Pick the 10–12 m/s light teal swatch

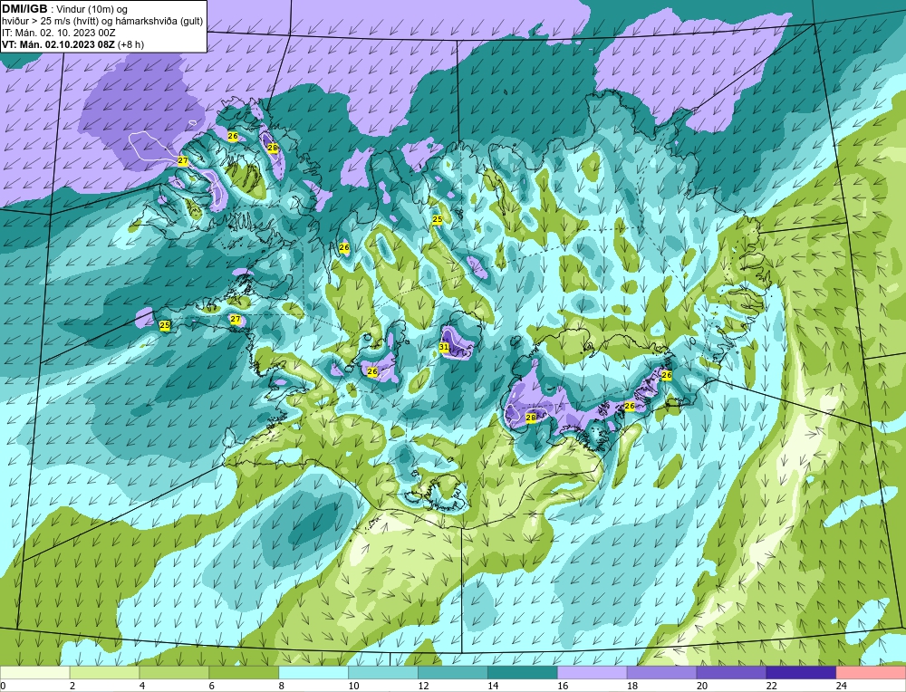point(383,673)
